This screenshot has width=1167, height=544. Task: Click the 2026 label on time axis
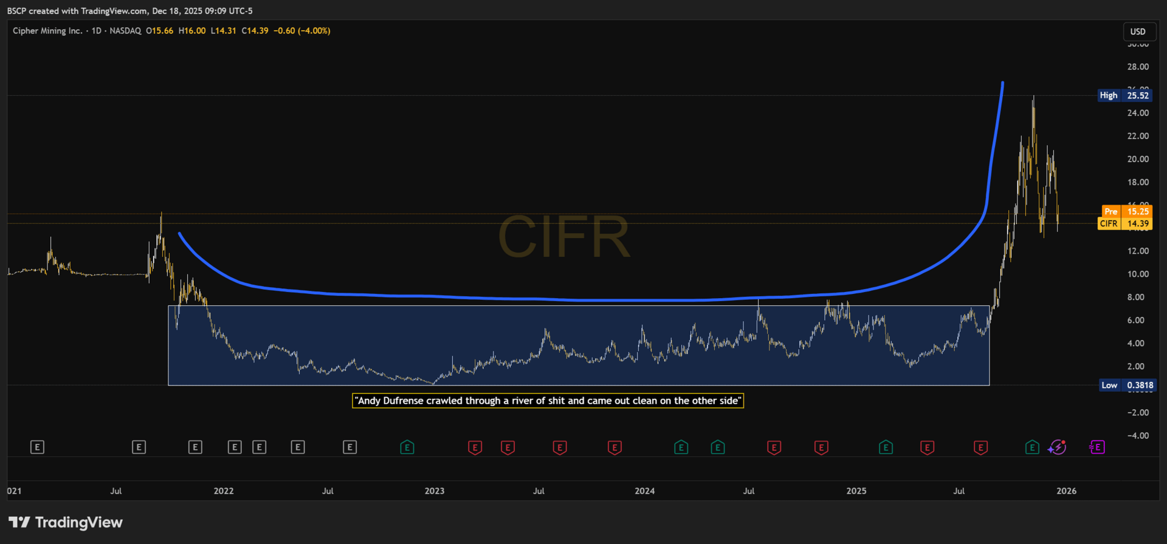[1067, 491]
